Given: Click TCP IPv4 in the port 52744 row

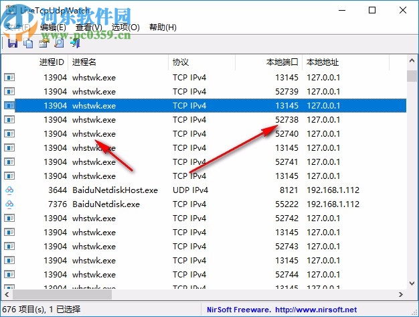Looking at the screenshot, I should coord(189,275).
